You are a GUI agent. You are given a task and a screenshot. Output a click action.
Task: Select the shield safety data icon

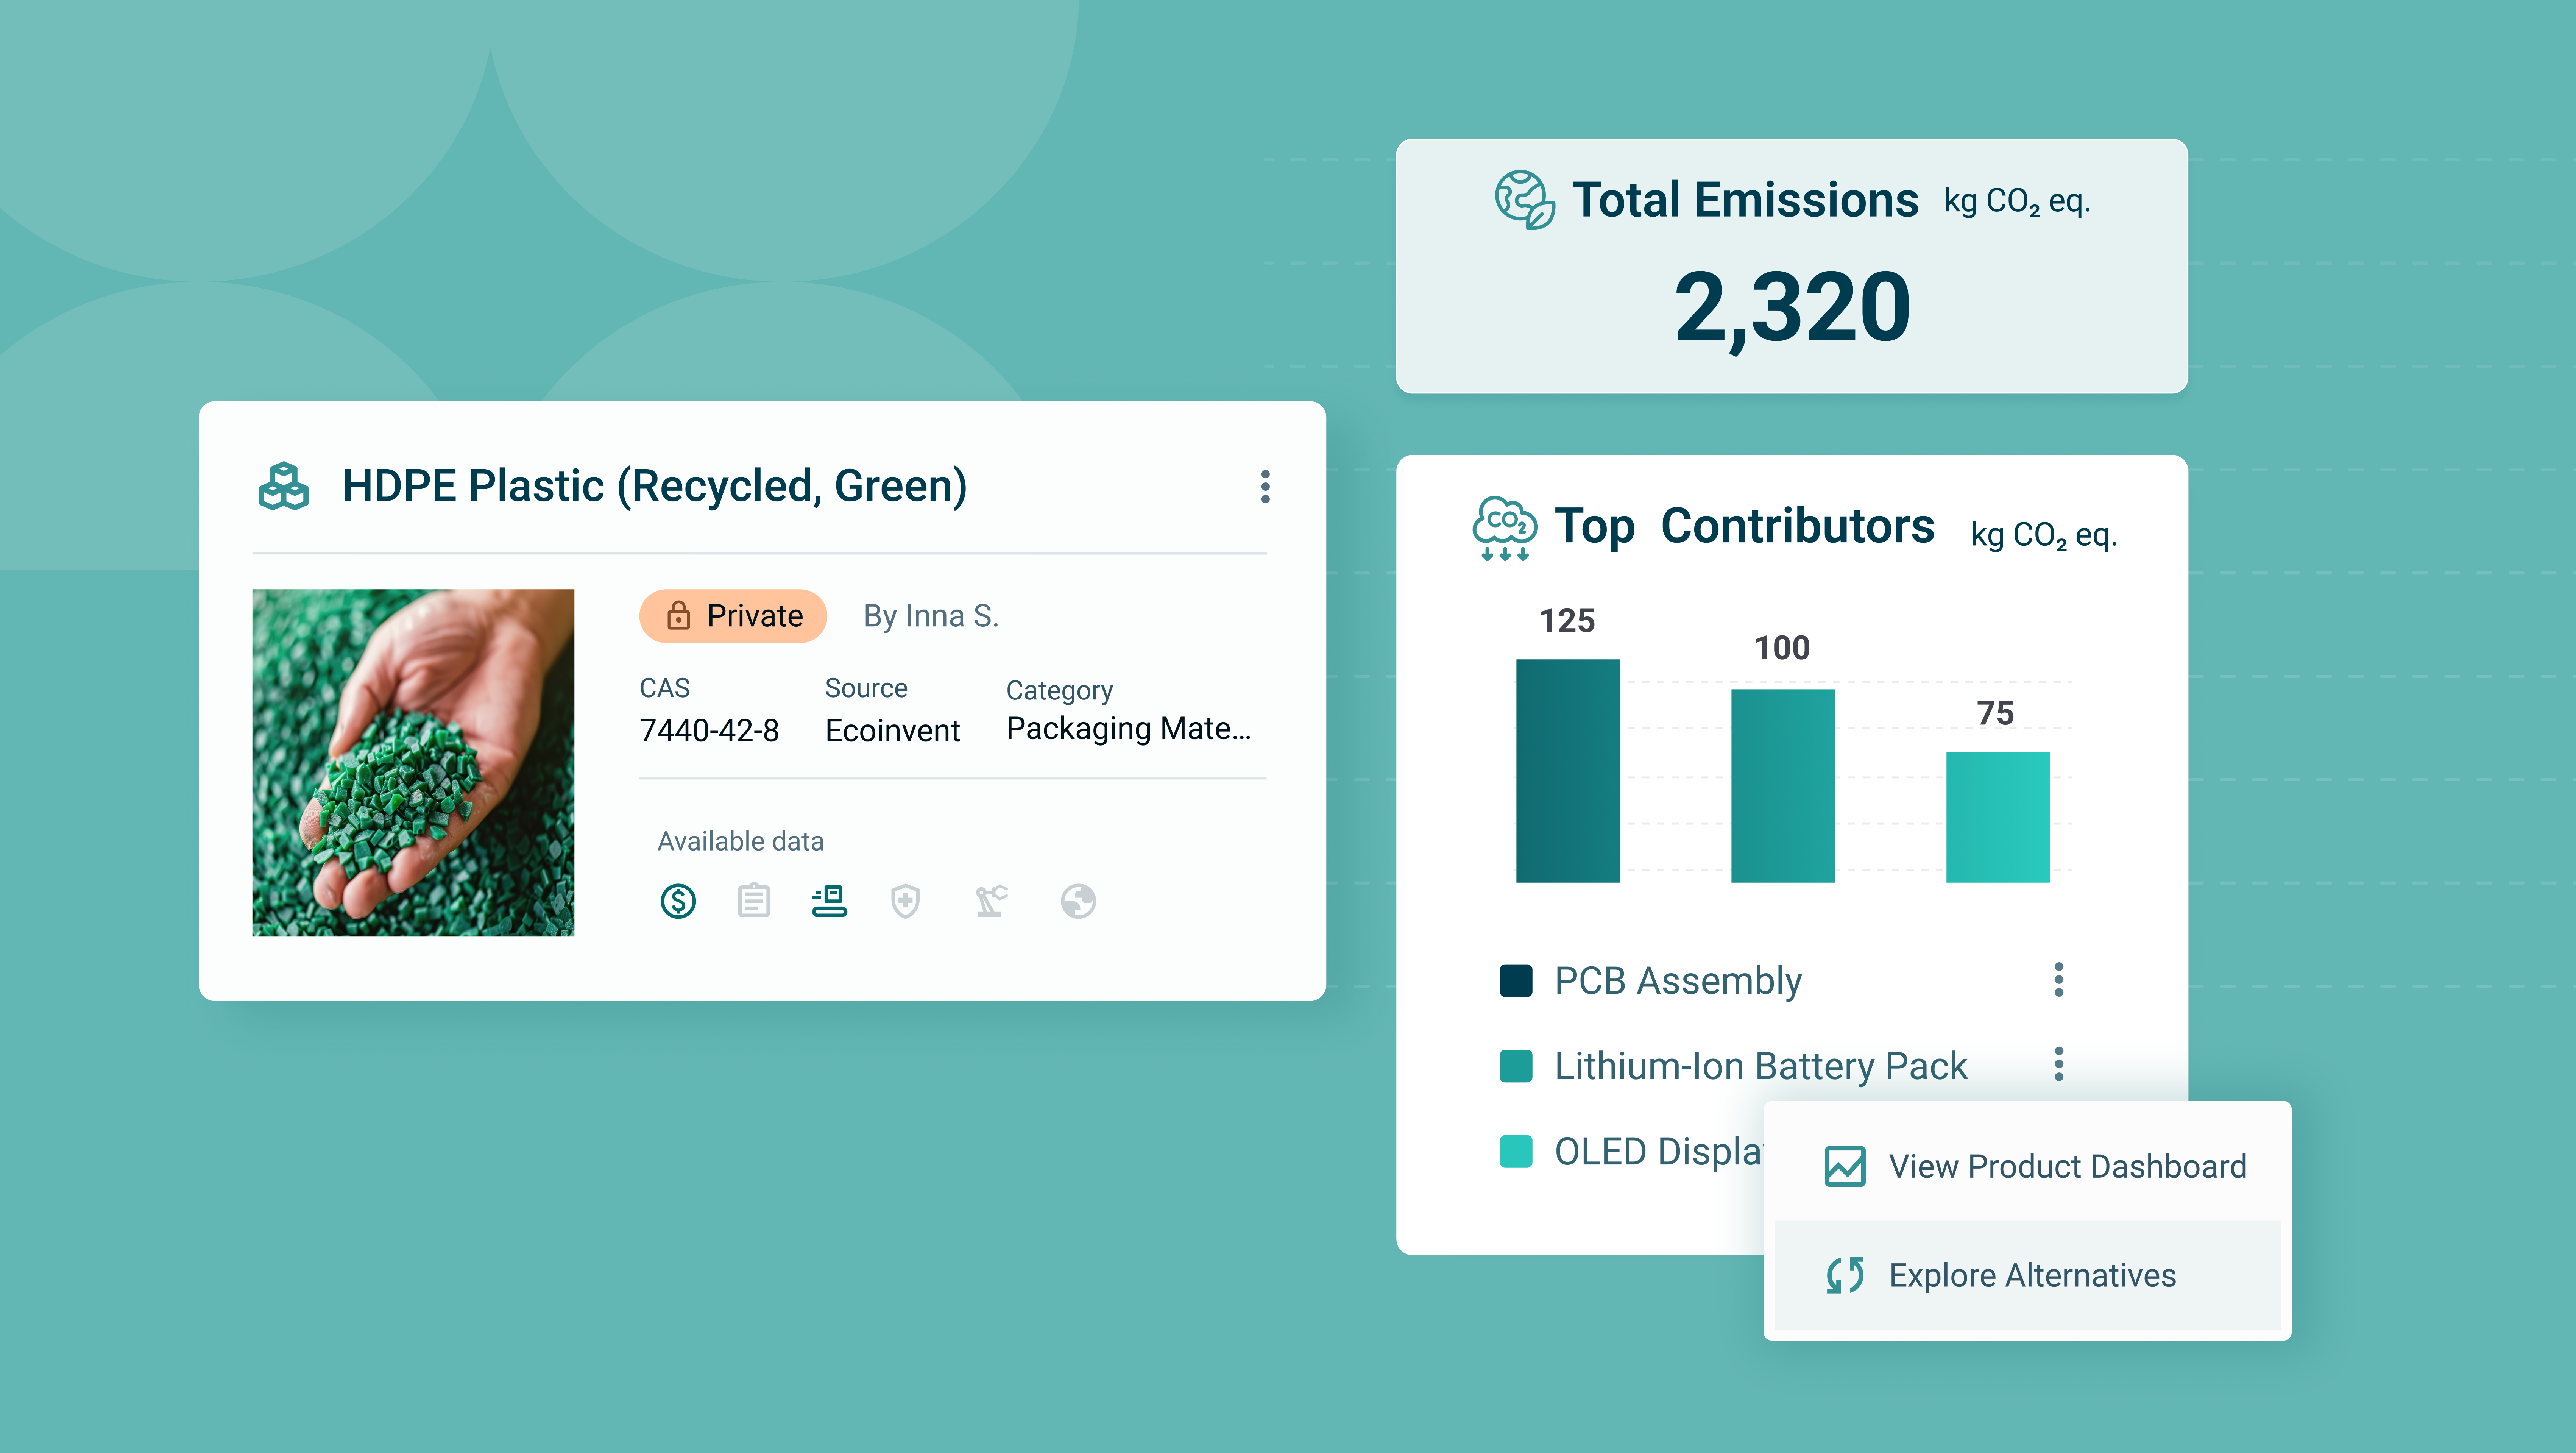click(905, 901)
